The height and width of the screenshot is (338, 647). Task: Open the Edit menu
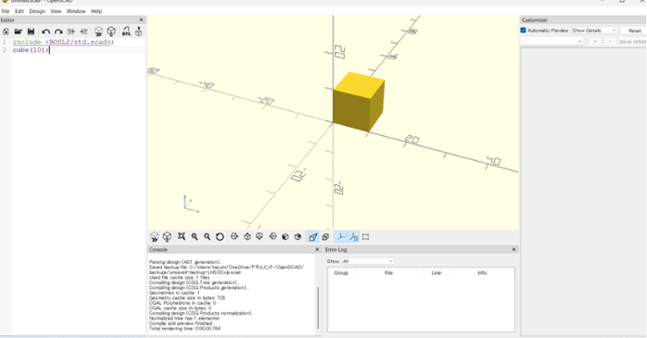19,11
